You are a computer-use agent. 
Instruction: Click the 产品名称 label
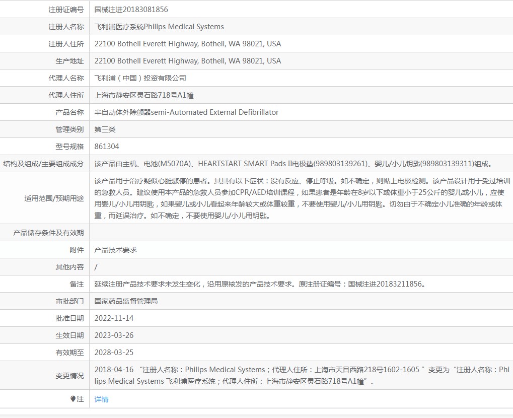[69, 112]
